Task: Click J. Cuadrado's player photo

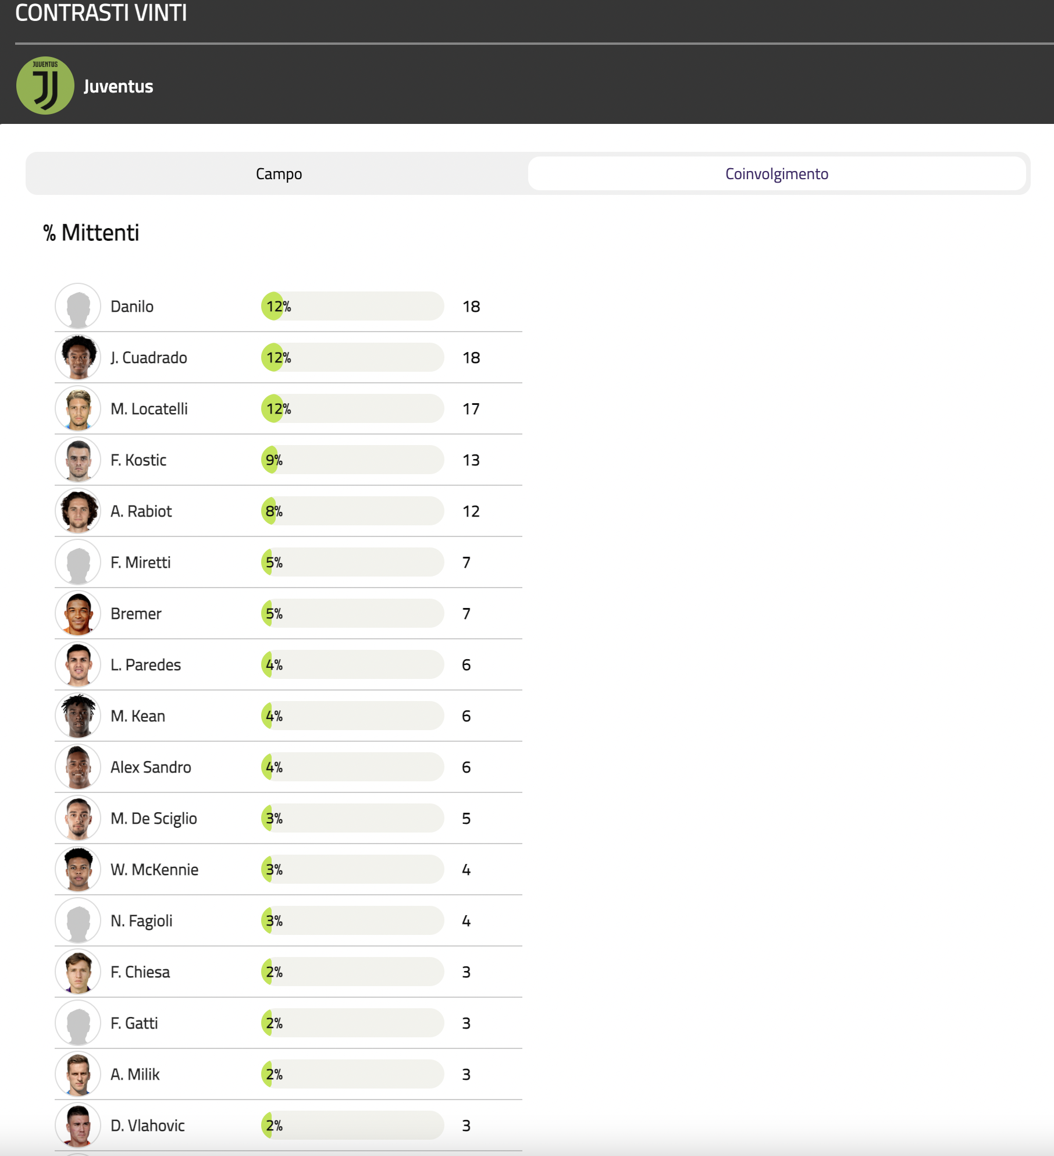Action: pos(78,358)
